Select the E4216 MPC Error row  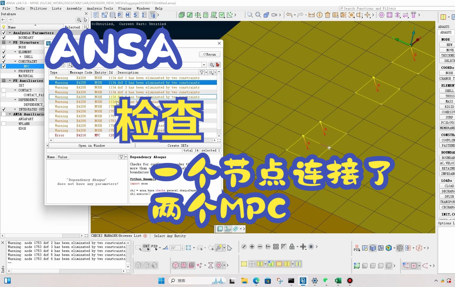tap(133, 135)
